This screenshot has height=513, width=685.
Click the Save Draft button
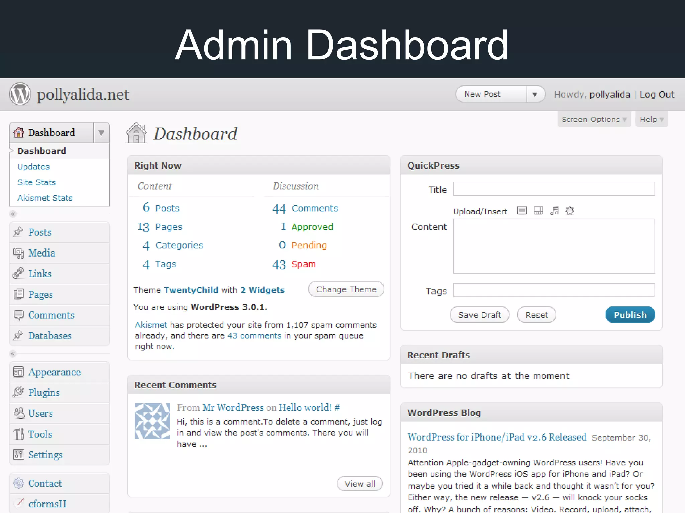click(x=480, y=315)
